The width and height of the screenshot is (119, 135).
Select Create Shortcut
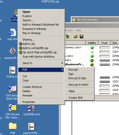[41, 87]
